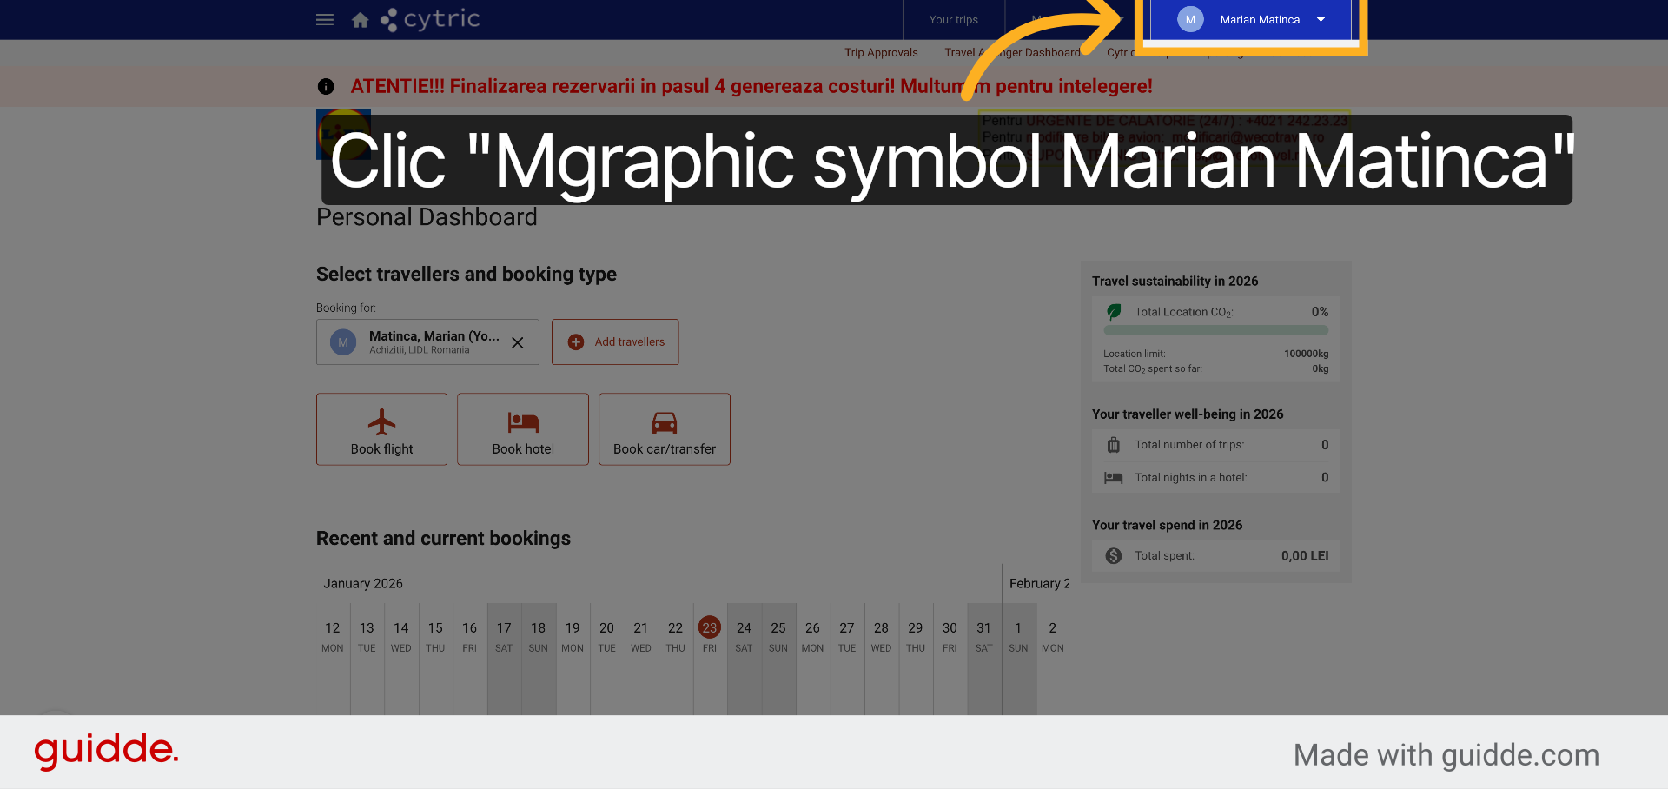Remove traveller Matinca, Marian with X
The height and width of the screenshot is (789, 1668).
click(x=517, y=342)
